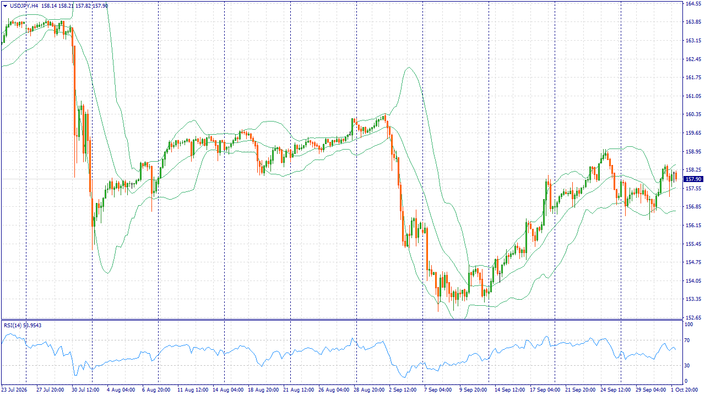The width and height of the screenshot is (705, 396).
Task: Click the 160.35 price axis label
Action: [693, 114]
